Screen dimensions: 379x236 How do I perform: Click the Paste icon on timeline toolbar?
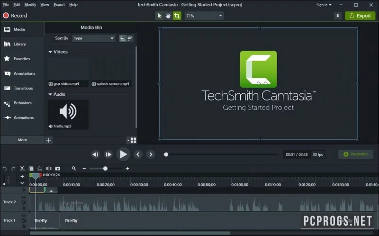40,169
